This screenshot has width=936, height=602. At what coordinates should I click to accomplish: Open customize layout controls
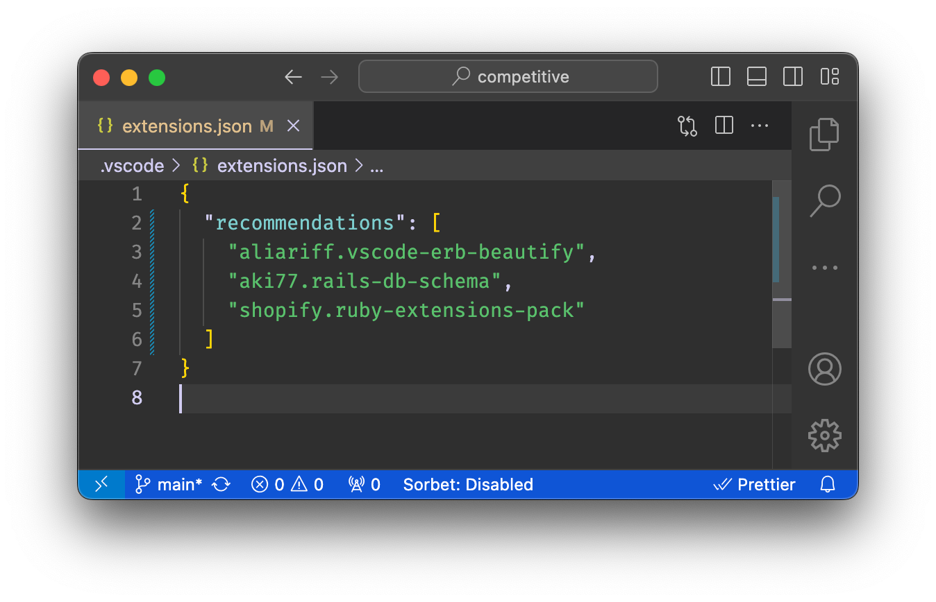click(x=829, y=77)
